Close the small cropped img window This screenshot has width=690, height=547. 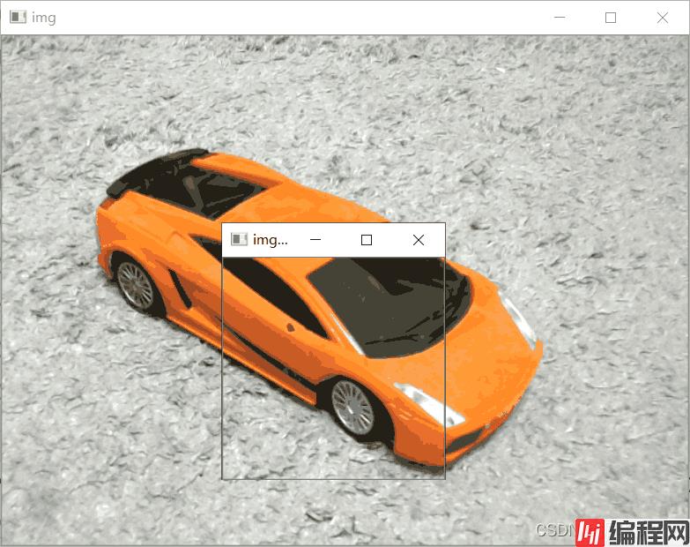(x=419, y=240)
